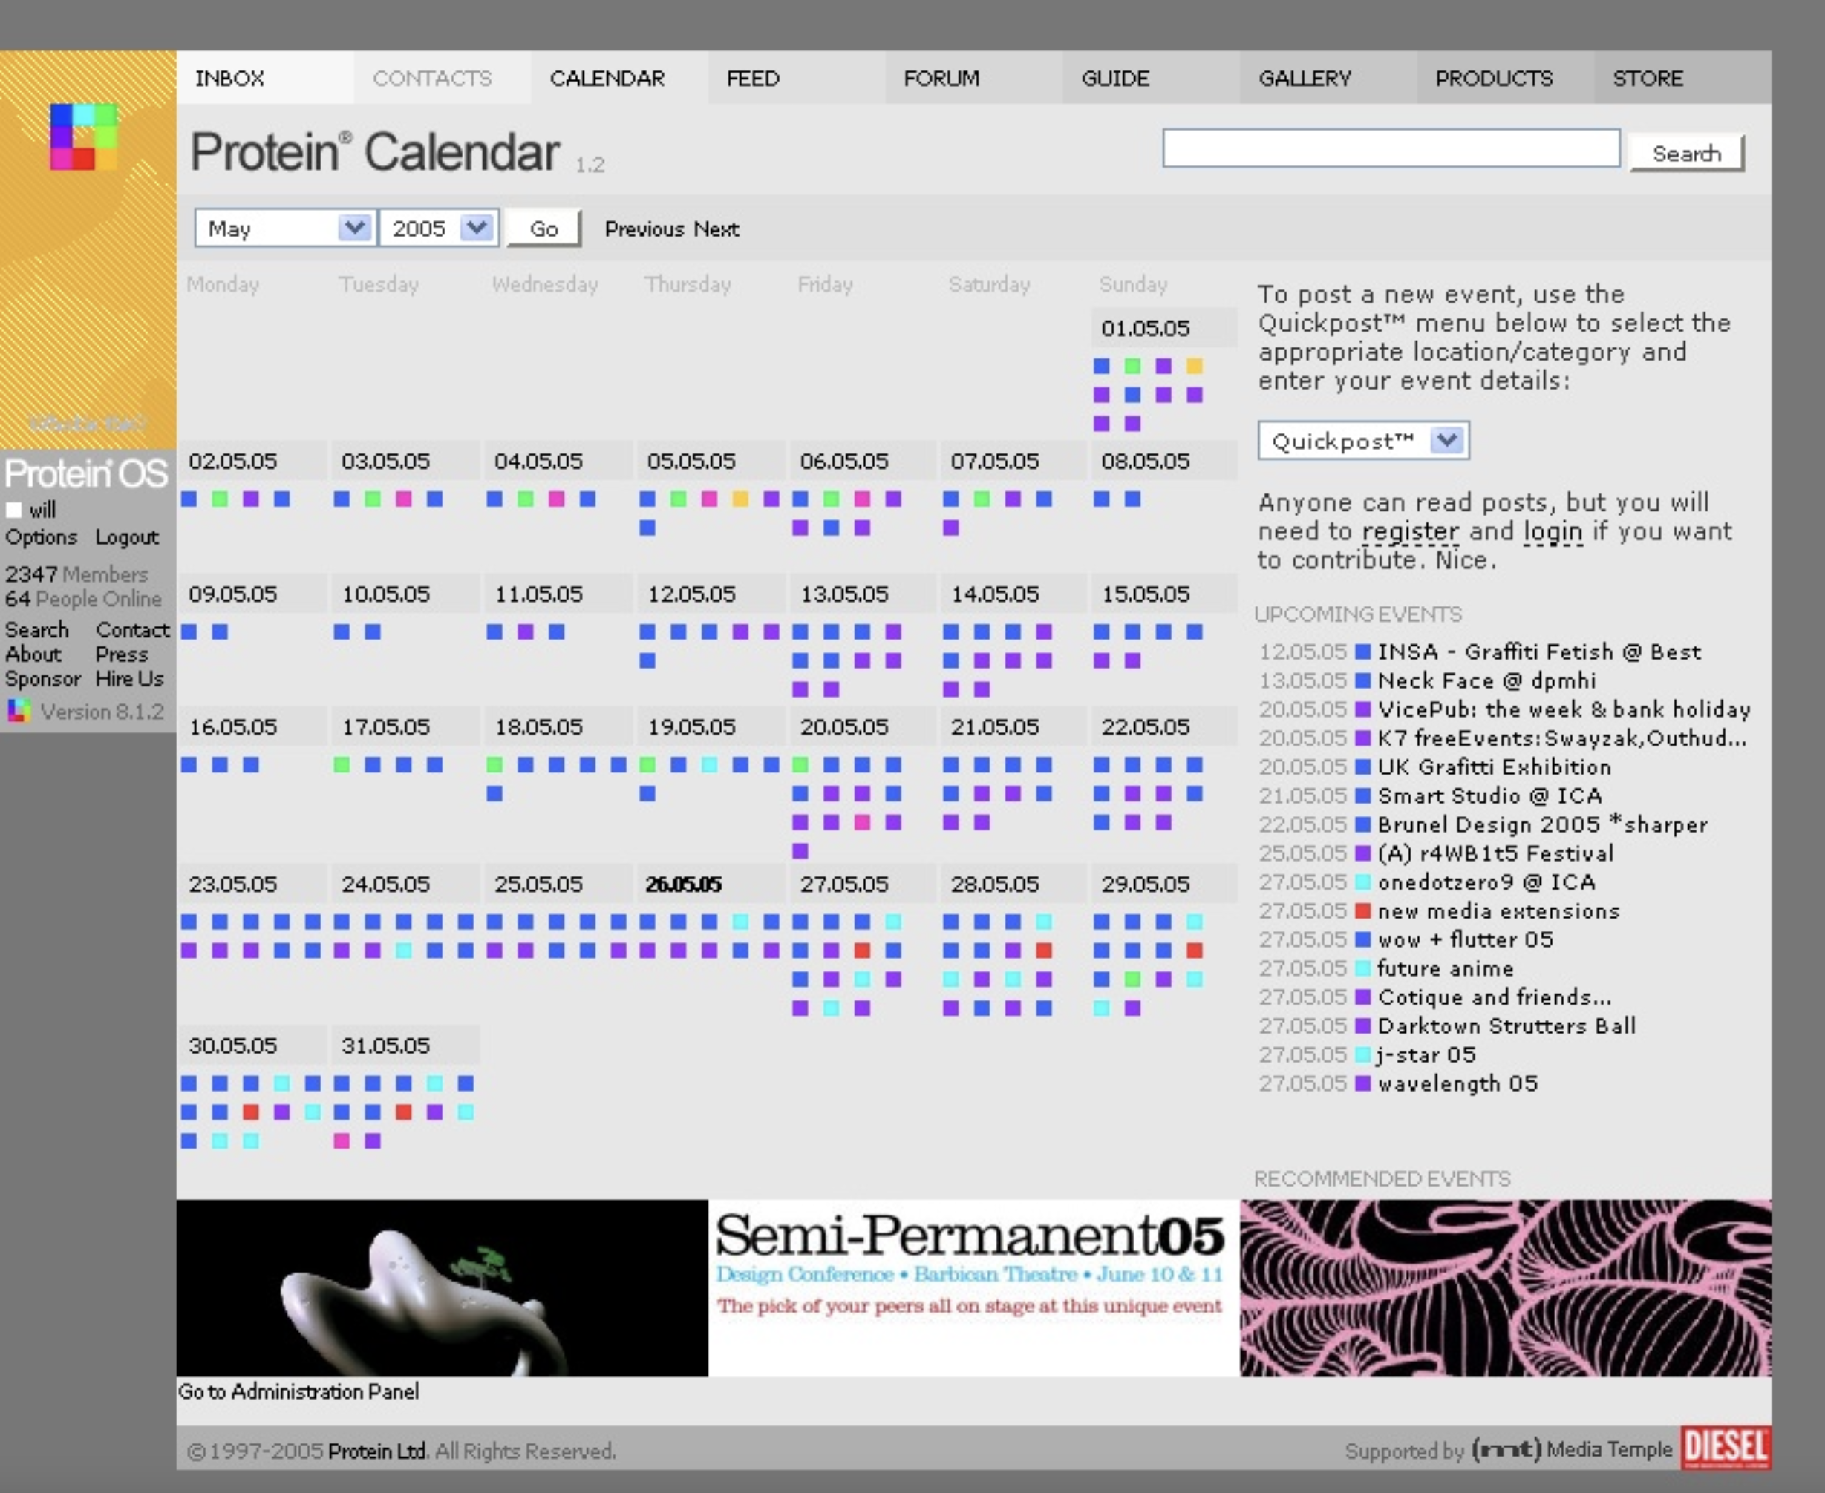The width and height of the screenshot is (1825, 1493).
Task: Open the Go to Administration Panel link
Action: pyautogui.click(x=298, y=1391)
